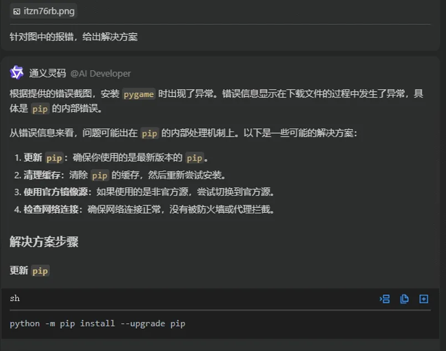Click the image file icon beside itzn76rb.png

17,12
